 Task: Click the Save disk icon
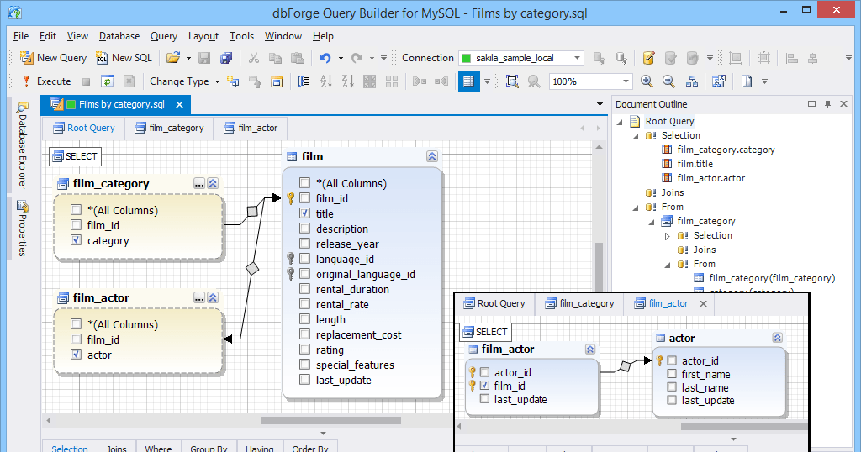204,58
